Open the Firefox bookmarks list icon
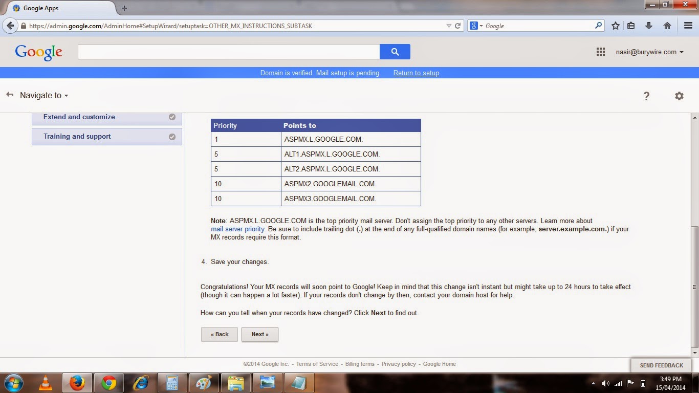This screenshot has height=393, width=699. pyautogui.click(x=631, y=26)
